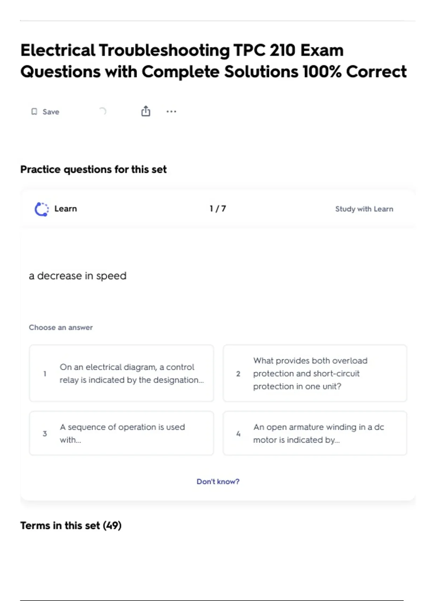
Task: Choose the overload and short-circuit protection answer
Action: 315,373
